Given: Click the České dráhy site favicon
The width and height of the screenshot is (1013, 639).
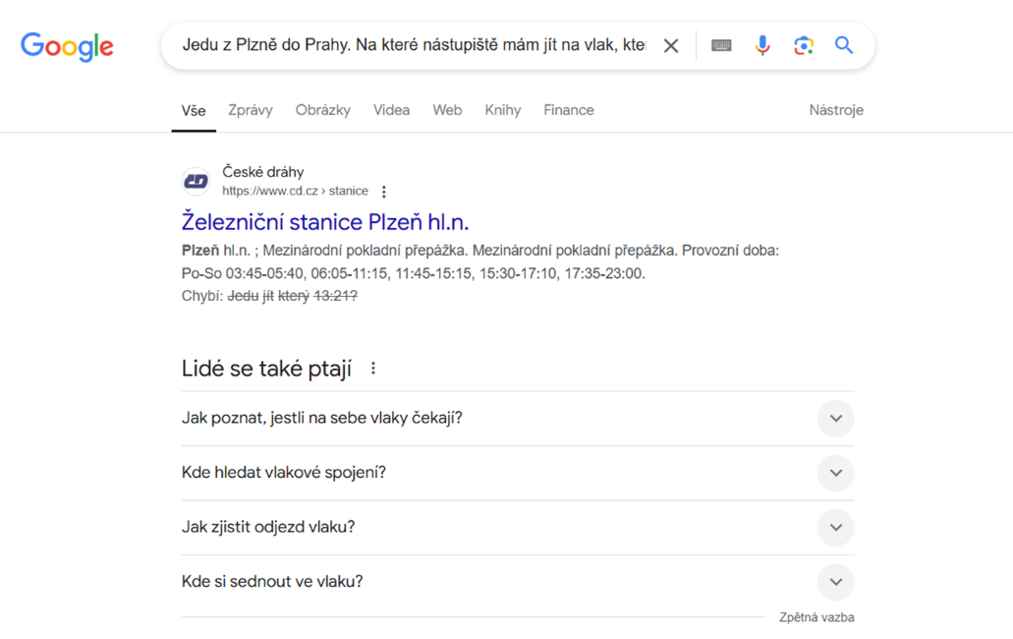Looking at the screenshot, I should 197,181.
